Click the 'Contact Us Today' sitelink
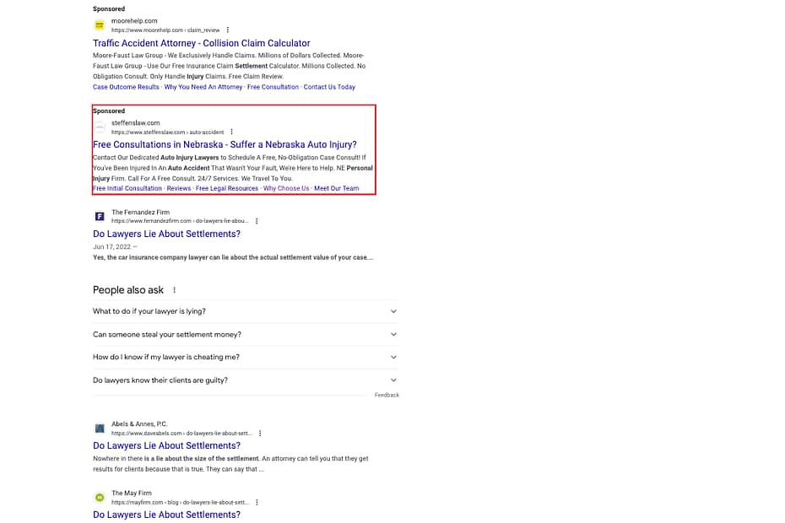This screenshot has width=785, height=523. click(x=329, y=87)
